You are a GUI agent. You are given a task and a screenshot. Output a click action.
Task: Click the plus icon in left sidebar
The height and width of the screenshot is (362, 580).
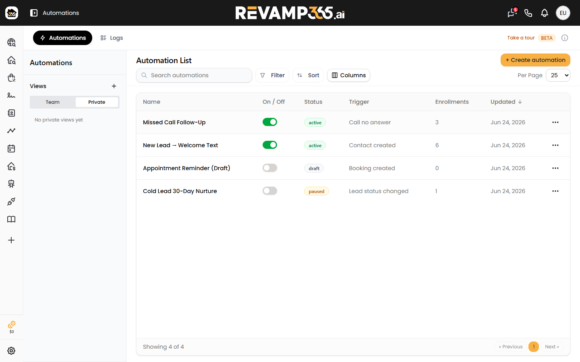[11, 240]
